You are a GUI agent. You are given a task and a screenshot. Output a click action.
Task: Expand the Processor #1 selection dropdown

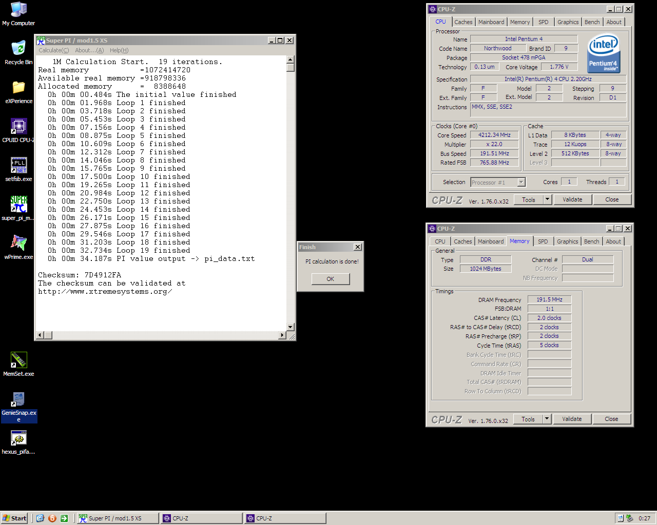coord(521,182)
